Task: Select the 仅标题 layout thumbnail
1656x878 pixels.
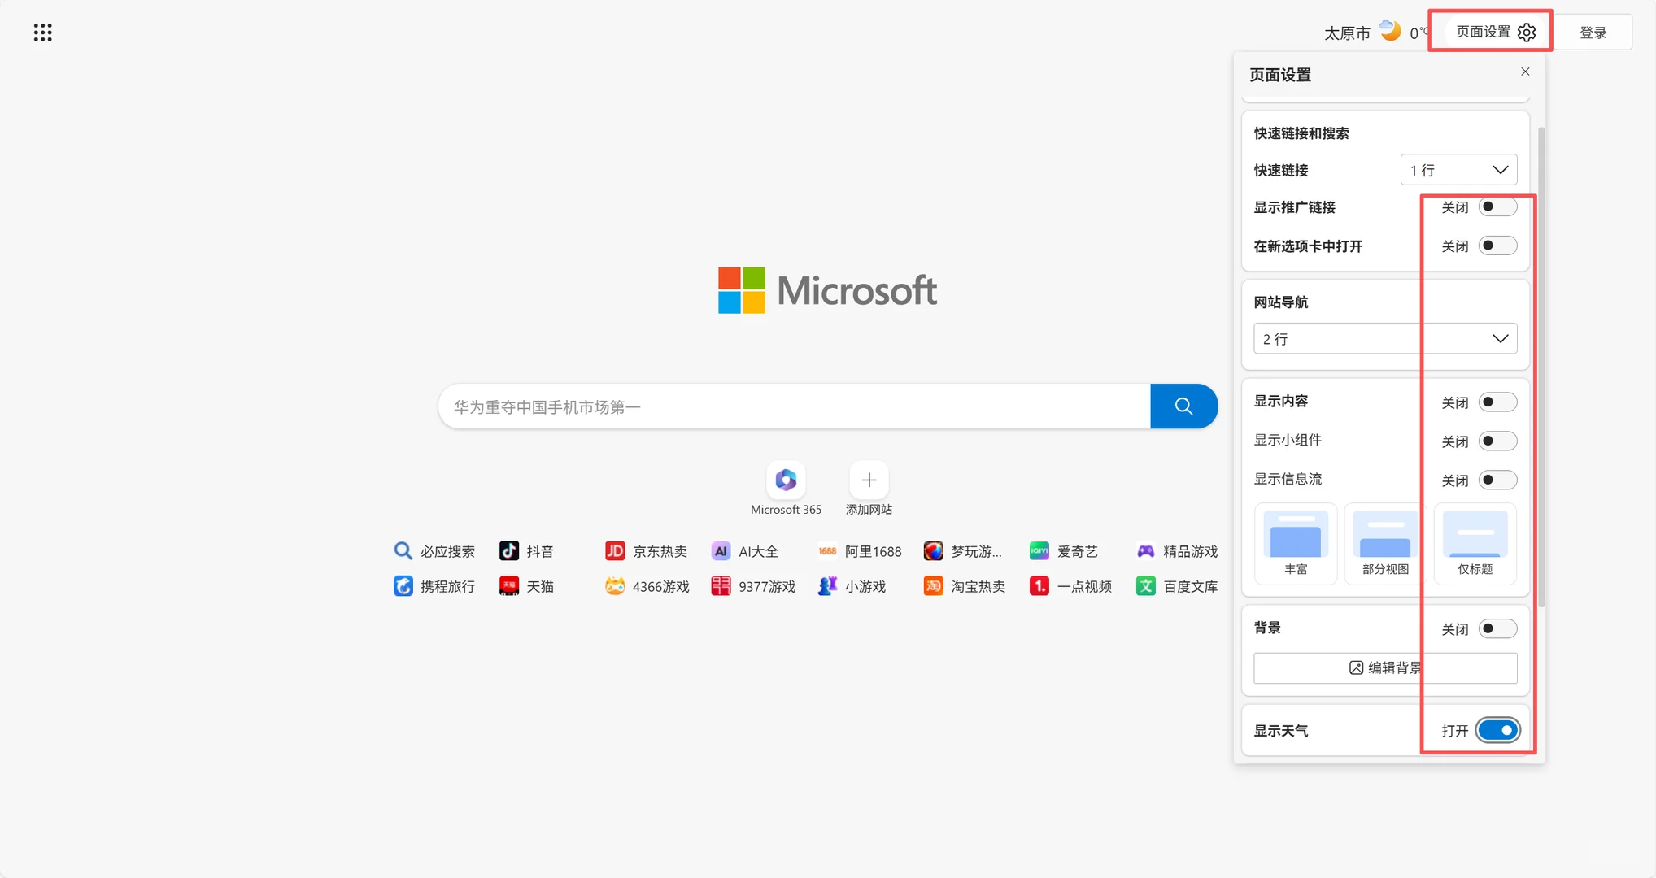Action: (1474, 543)
